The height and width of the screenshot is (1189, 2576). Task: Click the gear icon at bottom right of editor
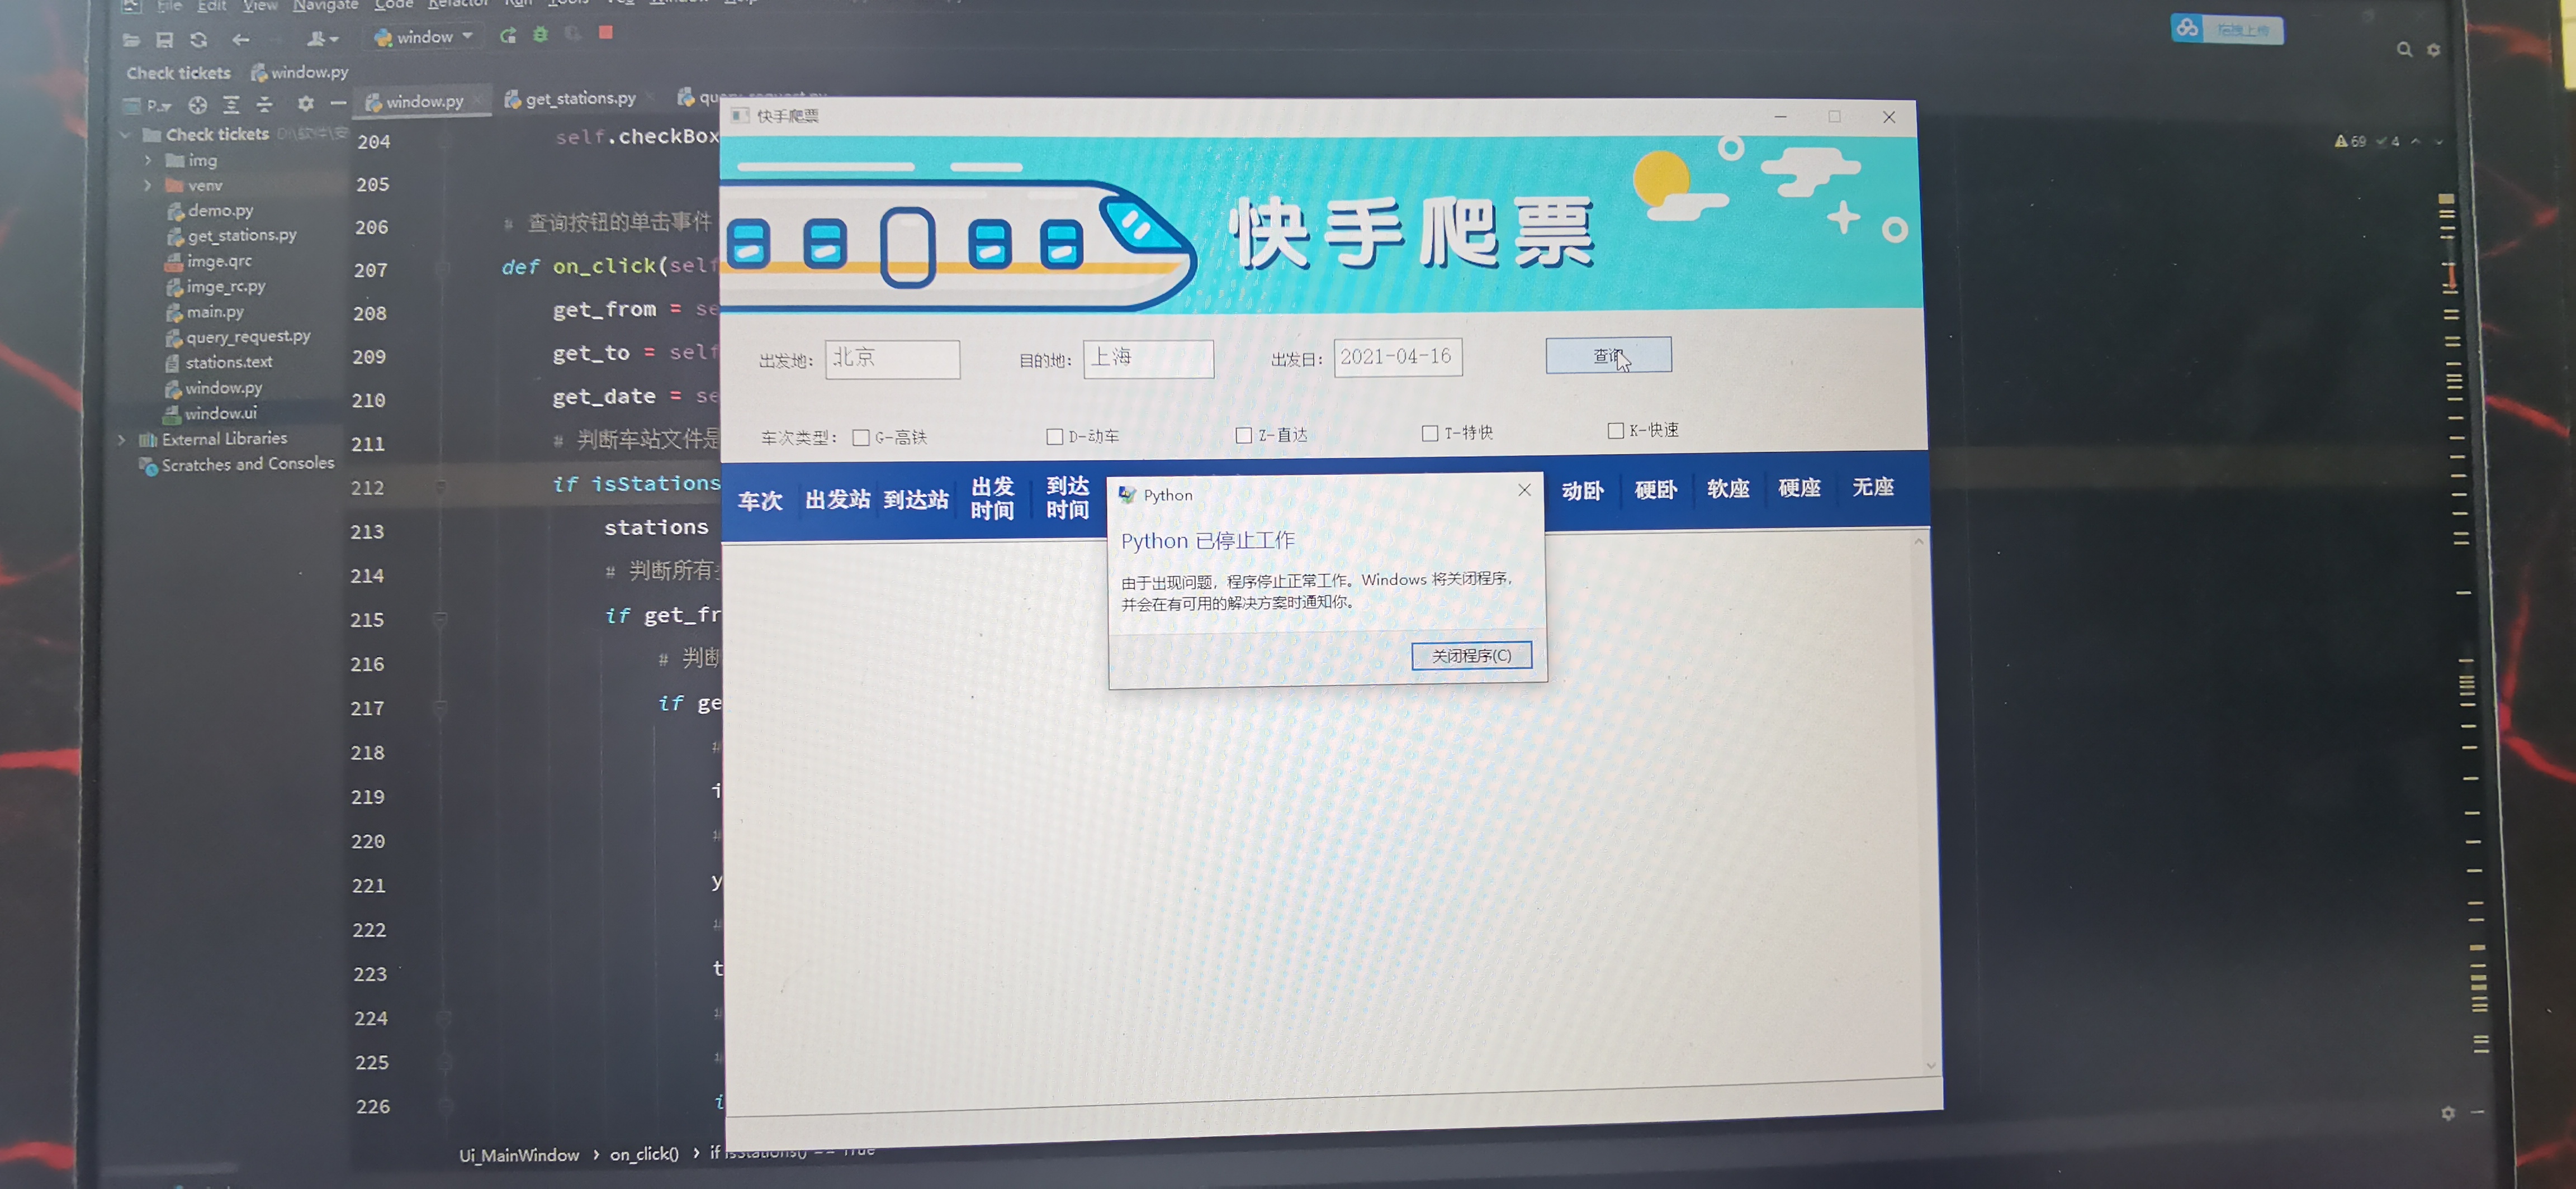[x=2448, y=1113]
